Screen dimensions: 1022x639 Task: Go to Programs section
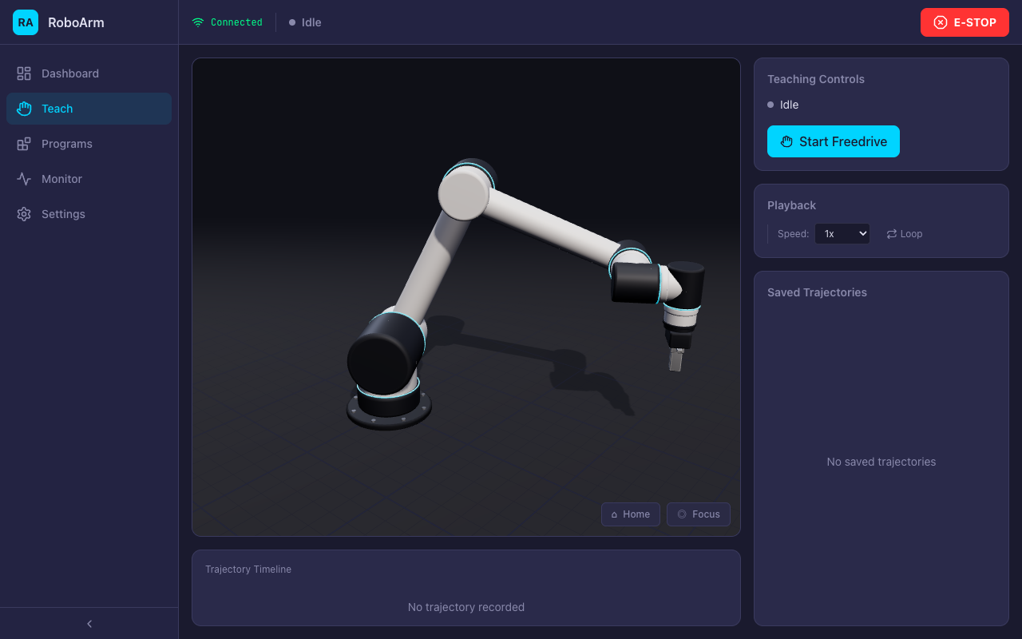click(89, 144)
